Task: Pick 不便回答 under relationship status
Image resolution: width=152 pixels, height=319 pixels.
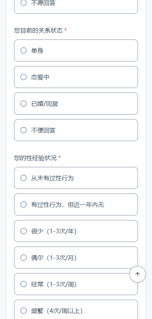Action: coord(76,130)
